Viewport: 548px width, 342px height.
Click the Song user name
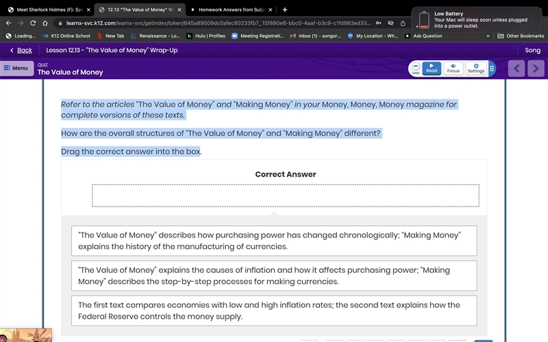click(x=533, y=50)
